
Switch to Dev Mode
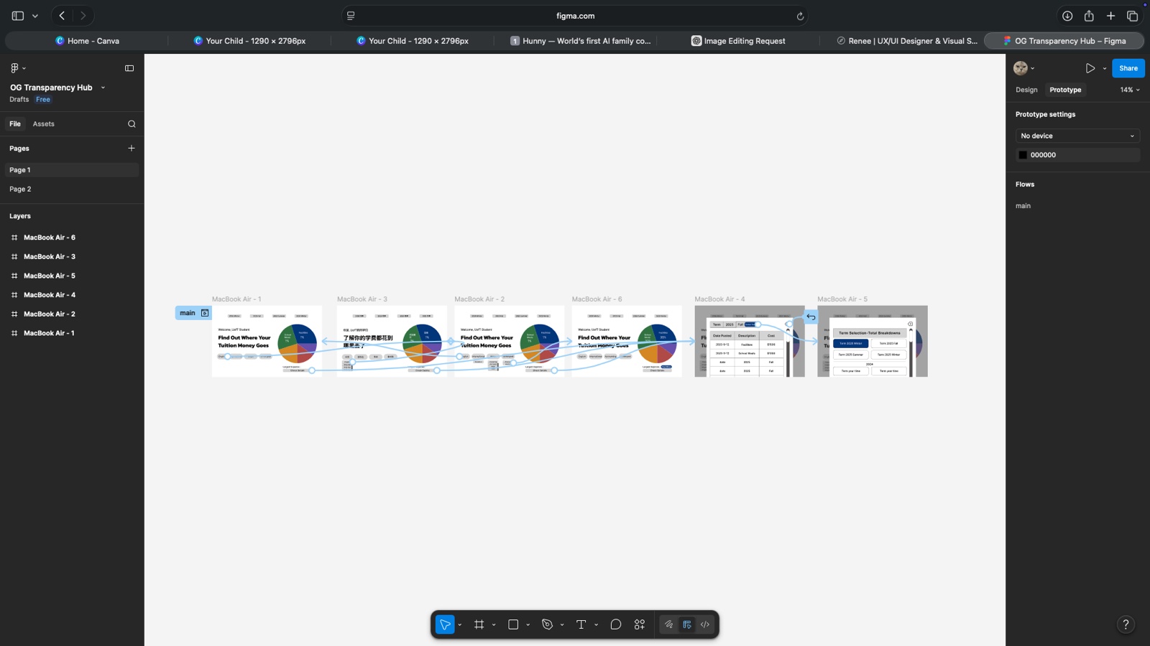tap(705, 624)
